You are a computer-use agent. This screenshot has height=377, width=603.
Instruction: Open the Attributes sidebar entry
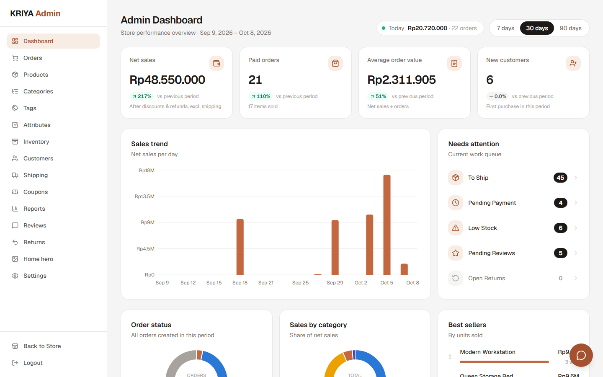pos(53,125)
